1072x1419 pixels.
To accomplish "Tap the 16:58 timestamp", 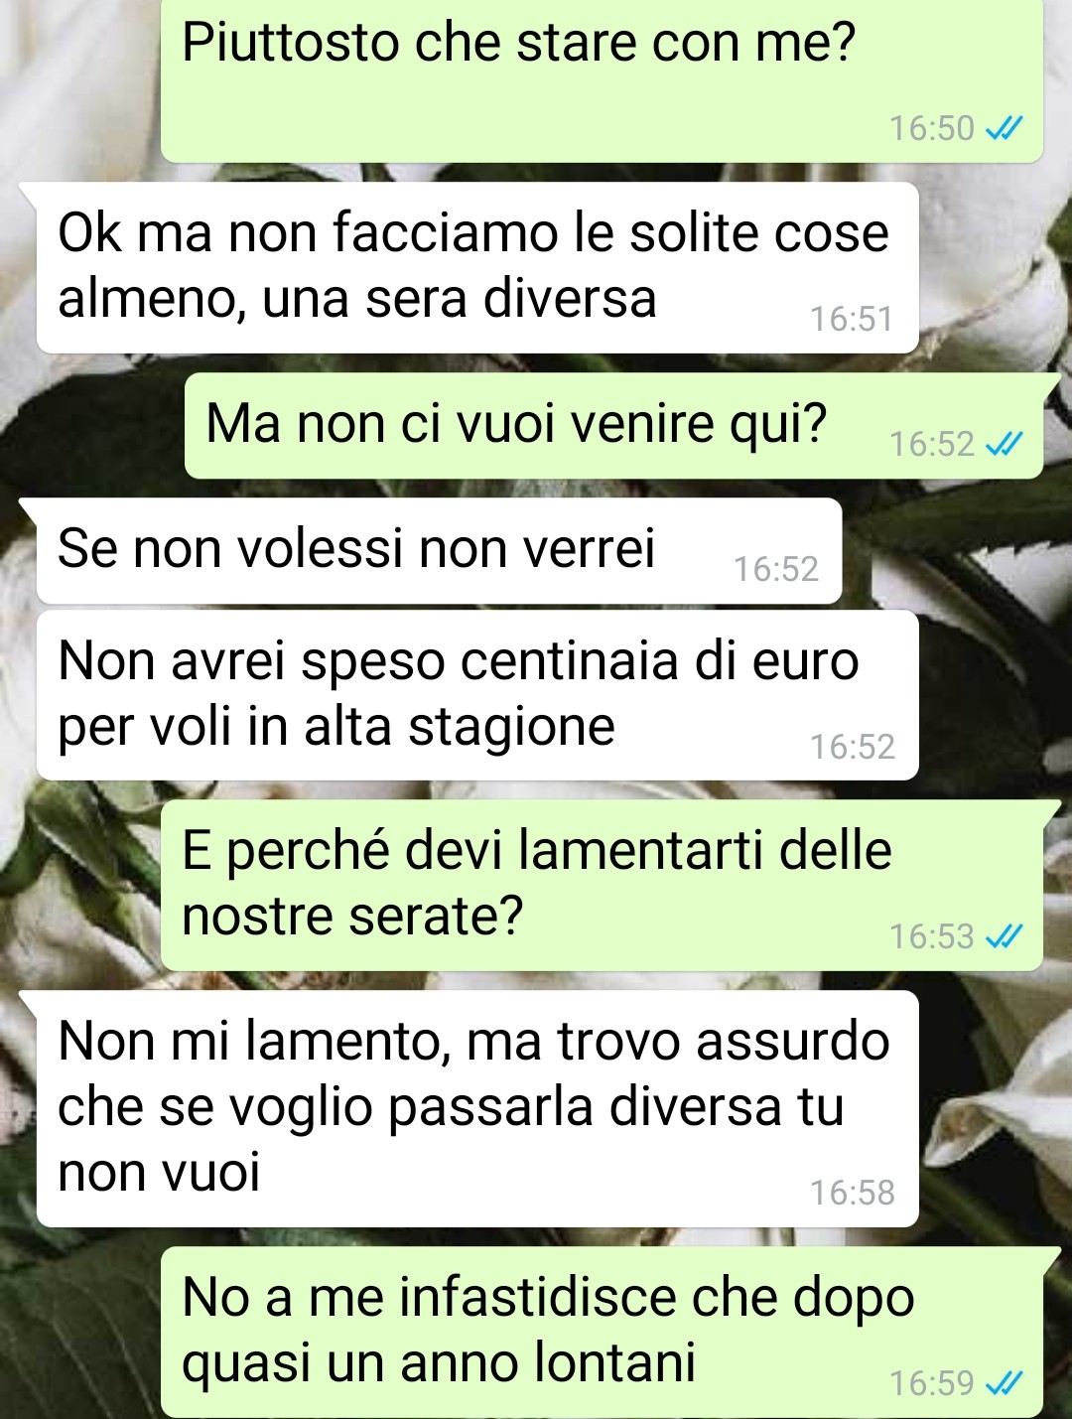I will click(x=852, y=1193).
